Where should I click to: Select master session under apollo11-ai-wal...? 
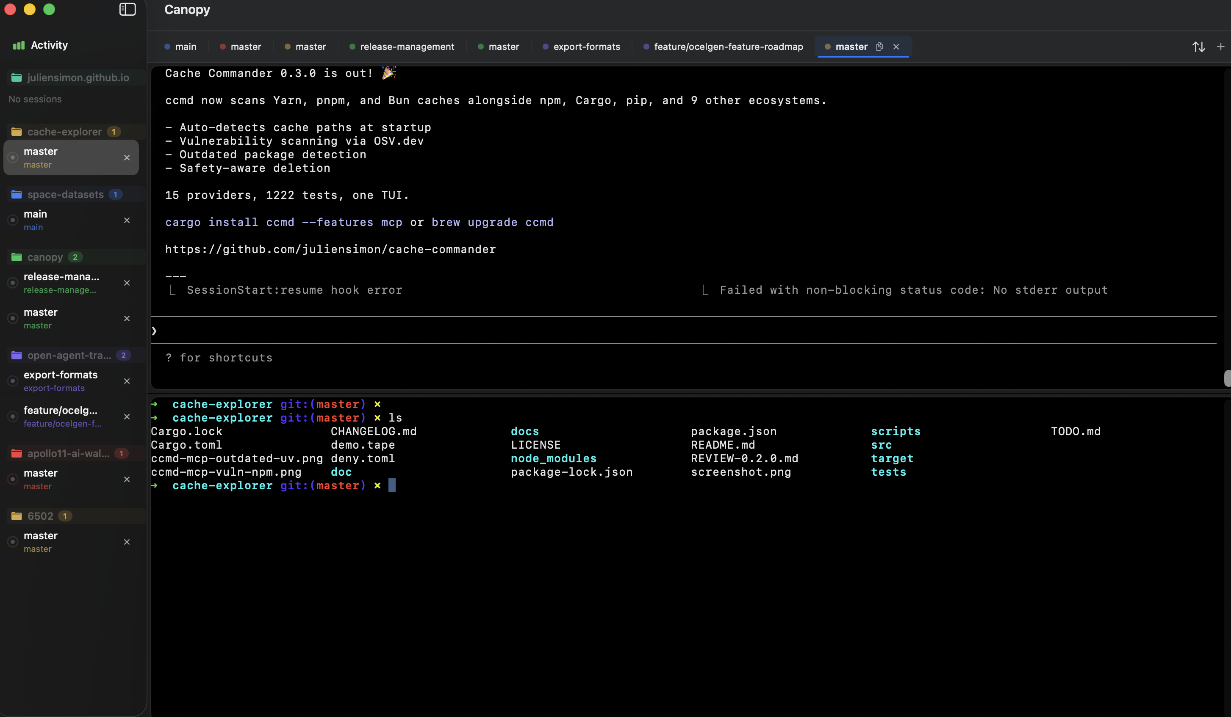[x=71, y=479]
